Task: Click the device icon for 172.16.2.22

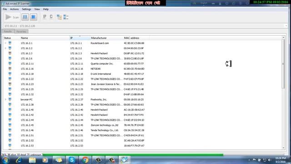Action: click(x=10, y=79)
